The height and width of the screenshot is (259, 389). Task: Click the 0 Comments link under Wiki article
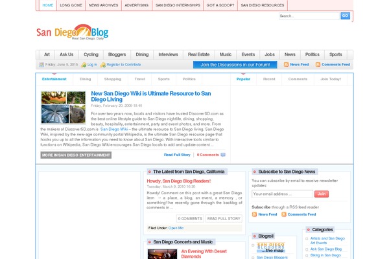tap(208, 155)
